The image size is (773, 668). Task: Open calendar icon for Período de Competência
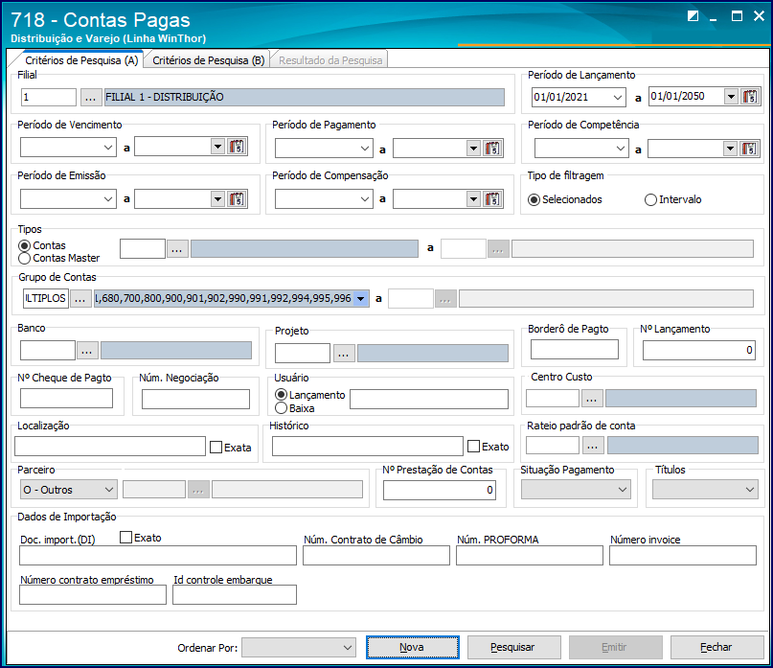(748, 148)
